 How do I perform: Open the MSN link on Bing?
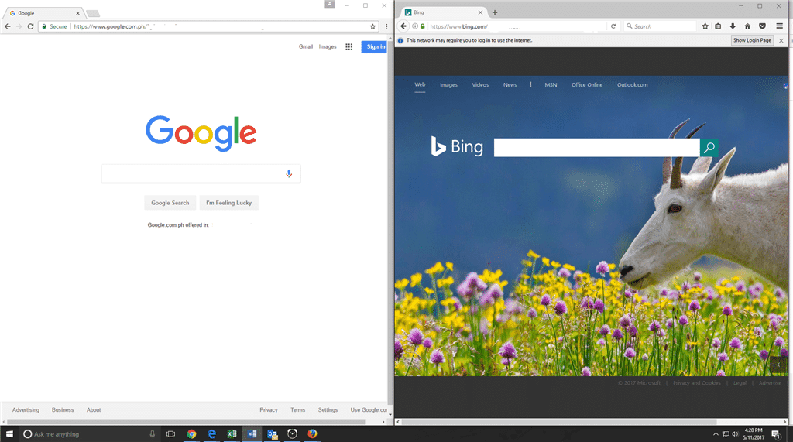[x=551, y=85]
